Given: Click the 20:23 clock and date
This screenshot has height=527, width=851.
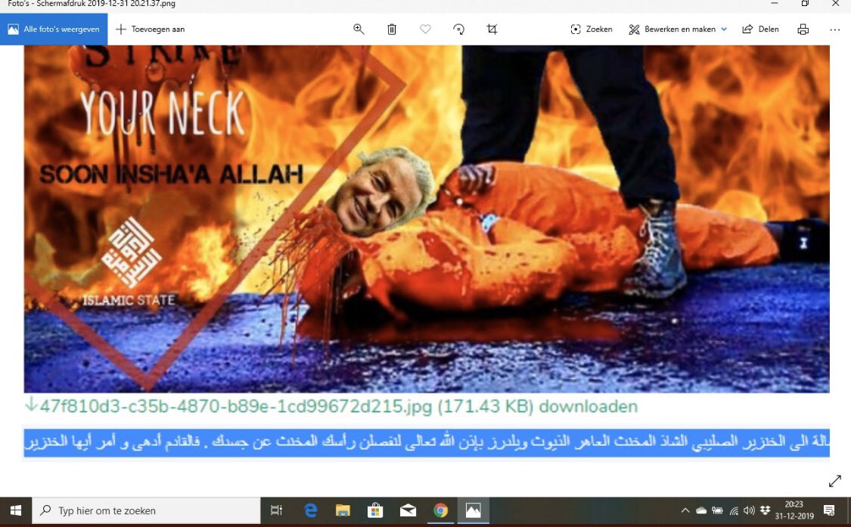Looking at the screenshot, I should point(794,510).
